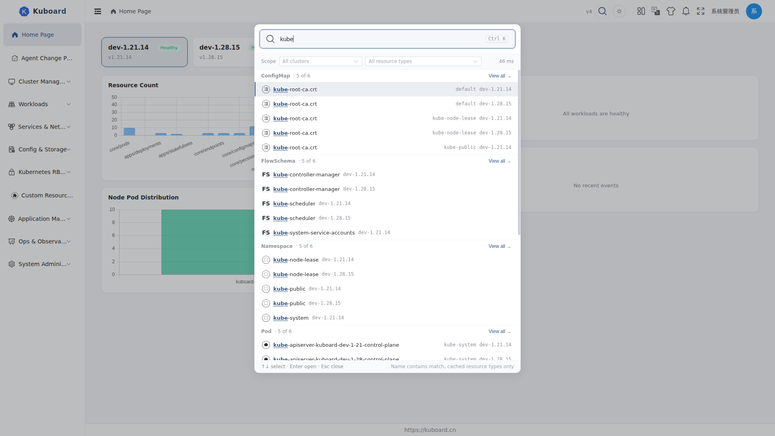The image size is (775, 436).
Task: Click the global search magnifier icon in header
Action: 603,11
